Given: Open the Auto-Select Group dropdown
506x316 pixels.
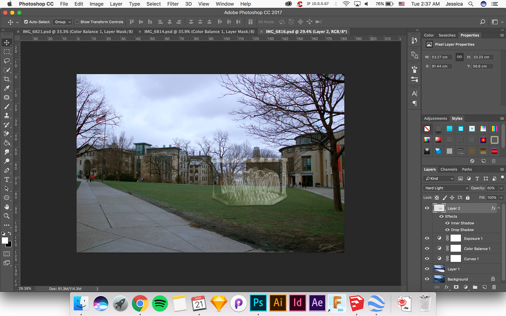Looking at the screenshot, I should coord(63,22).
